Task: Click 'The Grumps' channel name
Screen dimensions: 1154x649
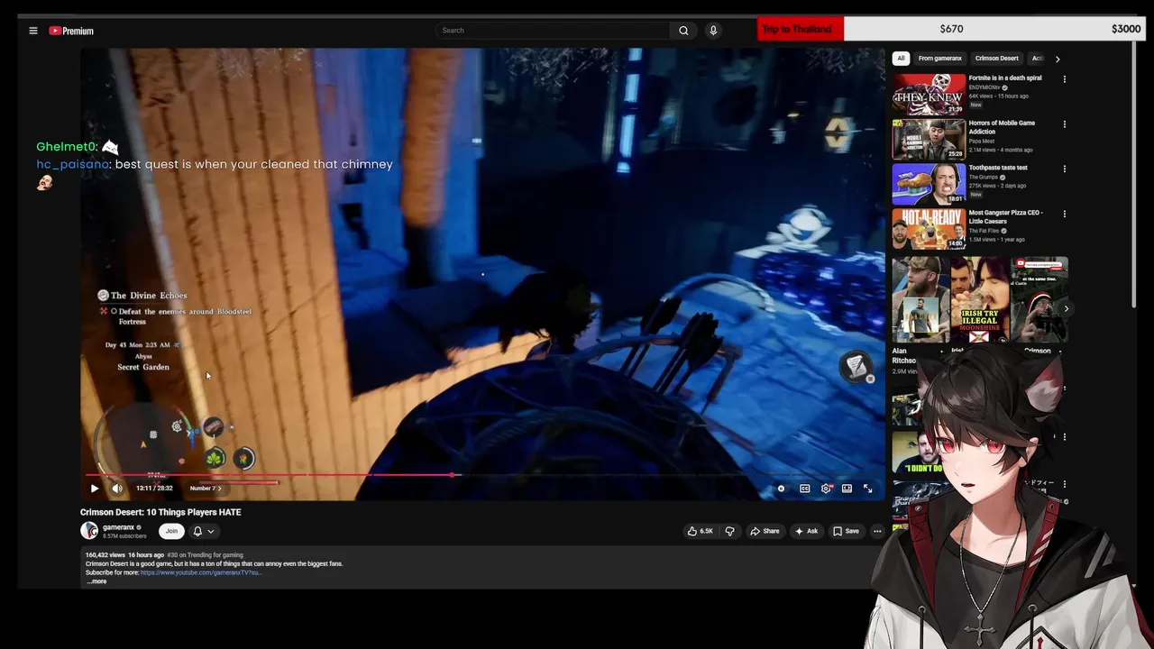Action: tap(984, 177)
